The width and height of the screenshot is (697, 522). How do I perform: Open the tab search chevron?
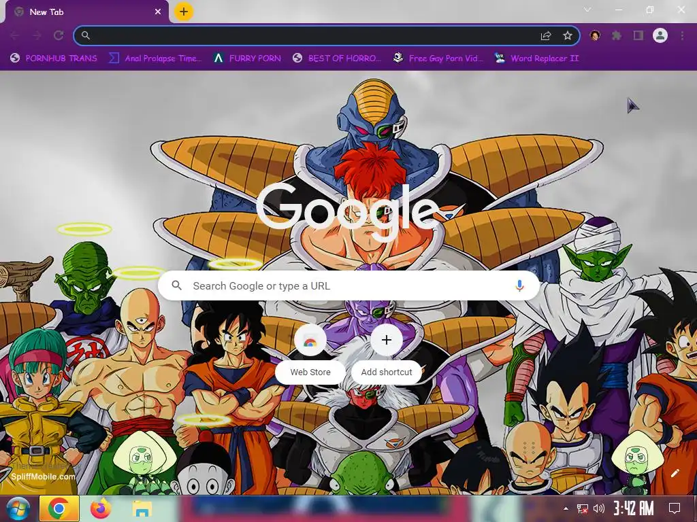587,10
